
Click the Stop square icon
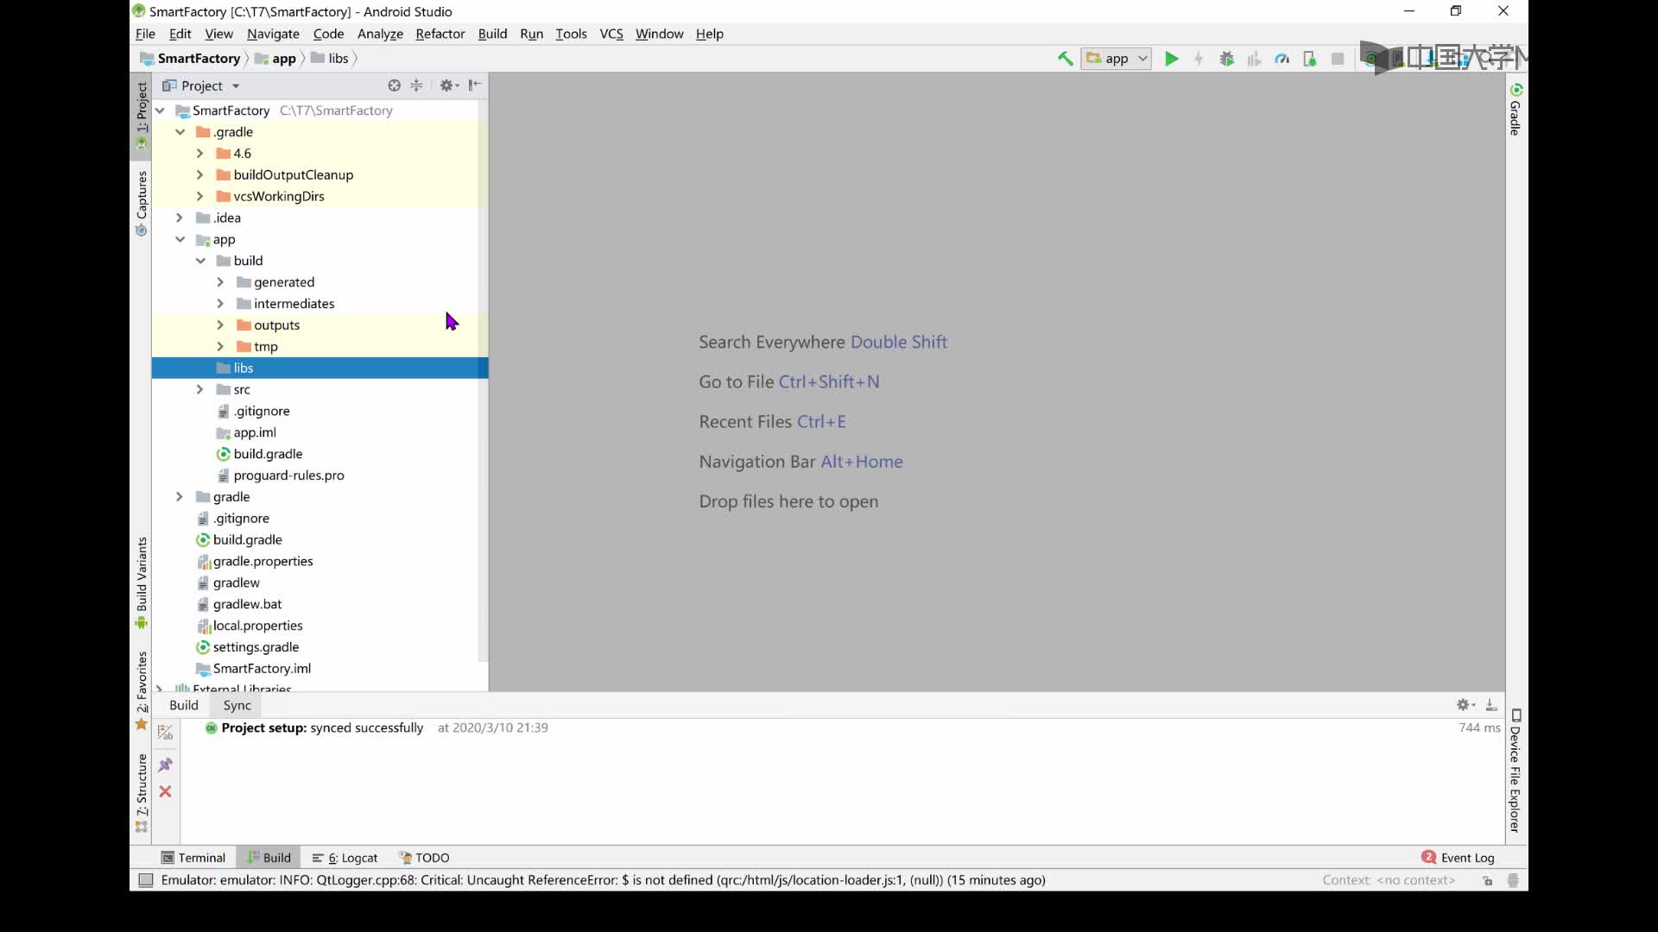1338,59
